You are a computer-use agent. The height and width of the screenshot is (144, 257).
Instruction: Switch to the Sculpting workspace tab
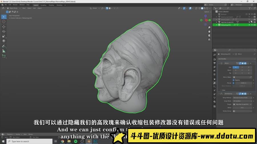click(43, 5)
